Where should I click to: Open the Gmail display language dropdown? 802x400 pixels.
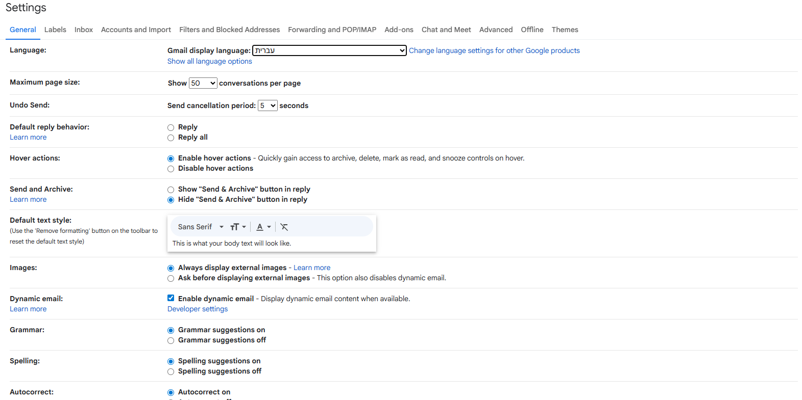[329, 50]
